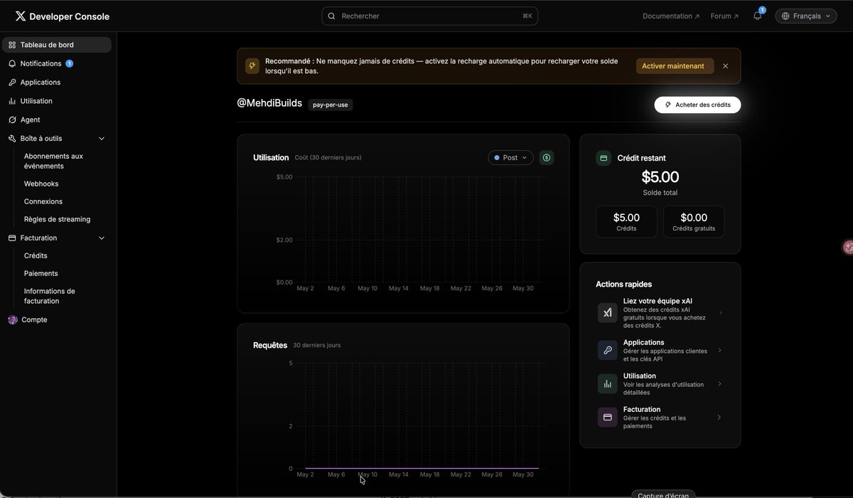Open Informations de facturation

click(x=49, y=296)
